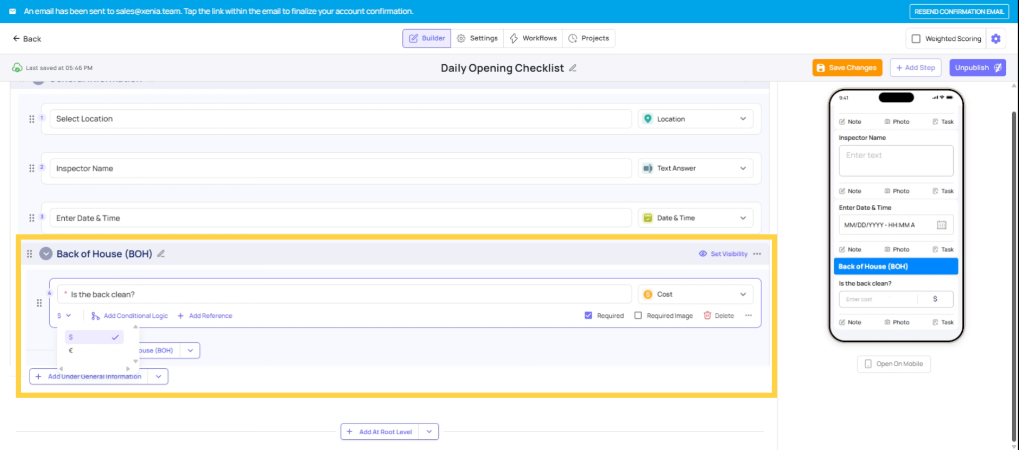
Task: Collapse the Back of House section with the round chevron
Action: tap(46, 254)
